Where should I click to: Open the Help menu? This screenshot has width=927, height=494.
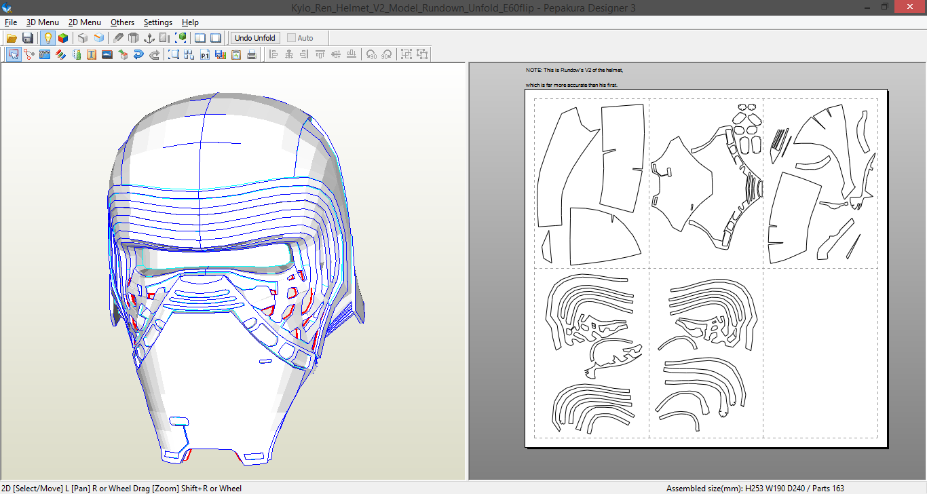click(x=191, y=22)
